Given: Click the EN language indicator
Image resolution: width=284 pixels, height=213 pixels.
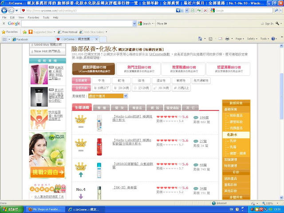Looking at the screenshot, I should pos(231,209).
